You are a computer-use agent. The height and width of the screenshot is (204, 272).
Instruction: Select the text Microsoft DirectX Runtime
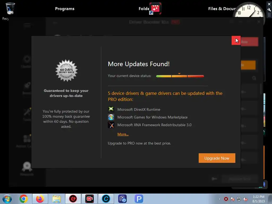pos(139,109)
